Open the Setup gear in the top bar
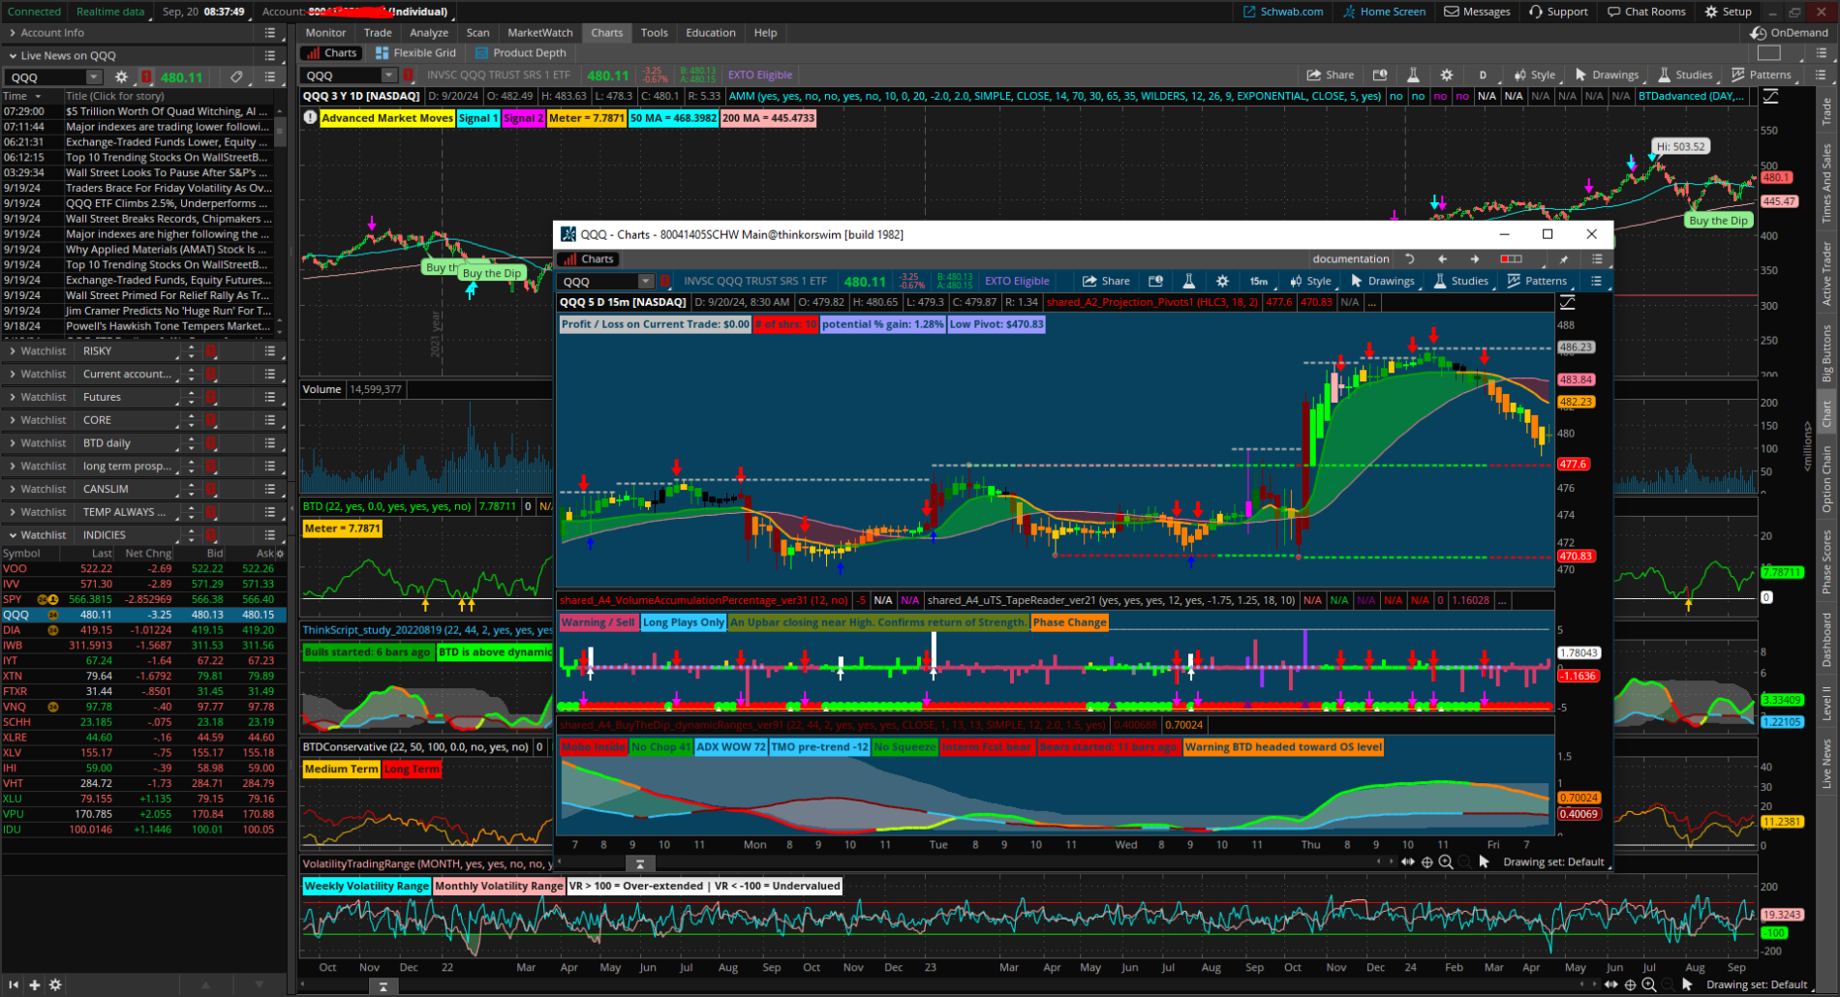1840x997 pixels. click(x=1729, y=12)
